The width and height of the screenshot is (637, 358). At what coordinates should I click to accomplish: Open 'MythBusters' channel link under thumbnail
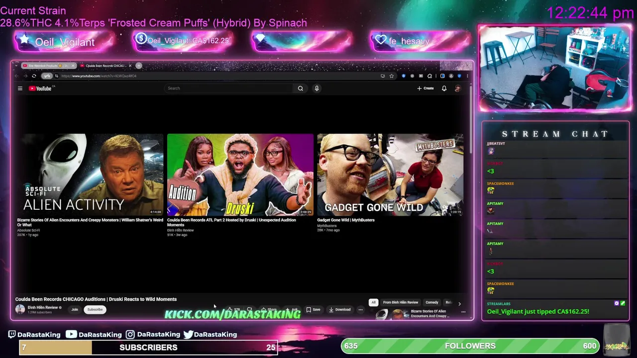tap(327, 226)
